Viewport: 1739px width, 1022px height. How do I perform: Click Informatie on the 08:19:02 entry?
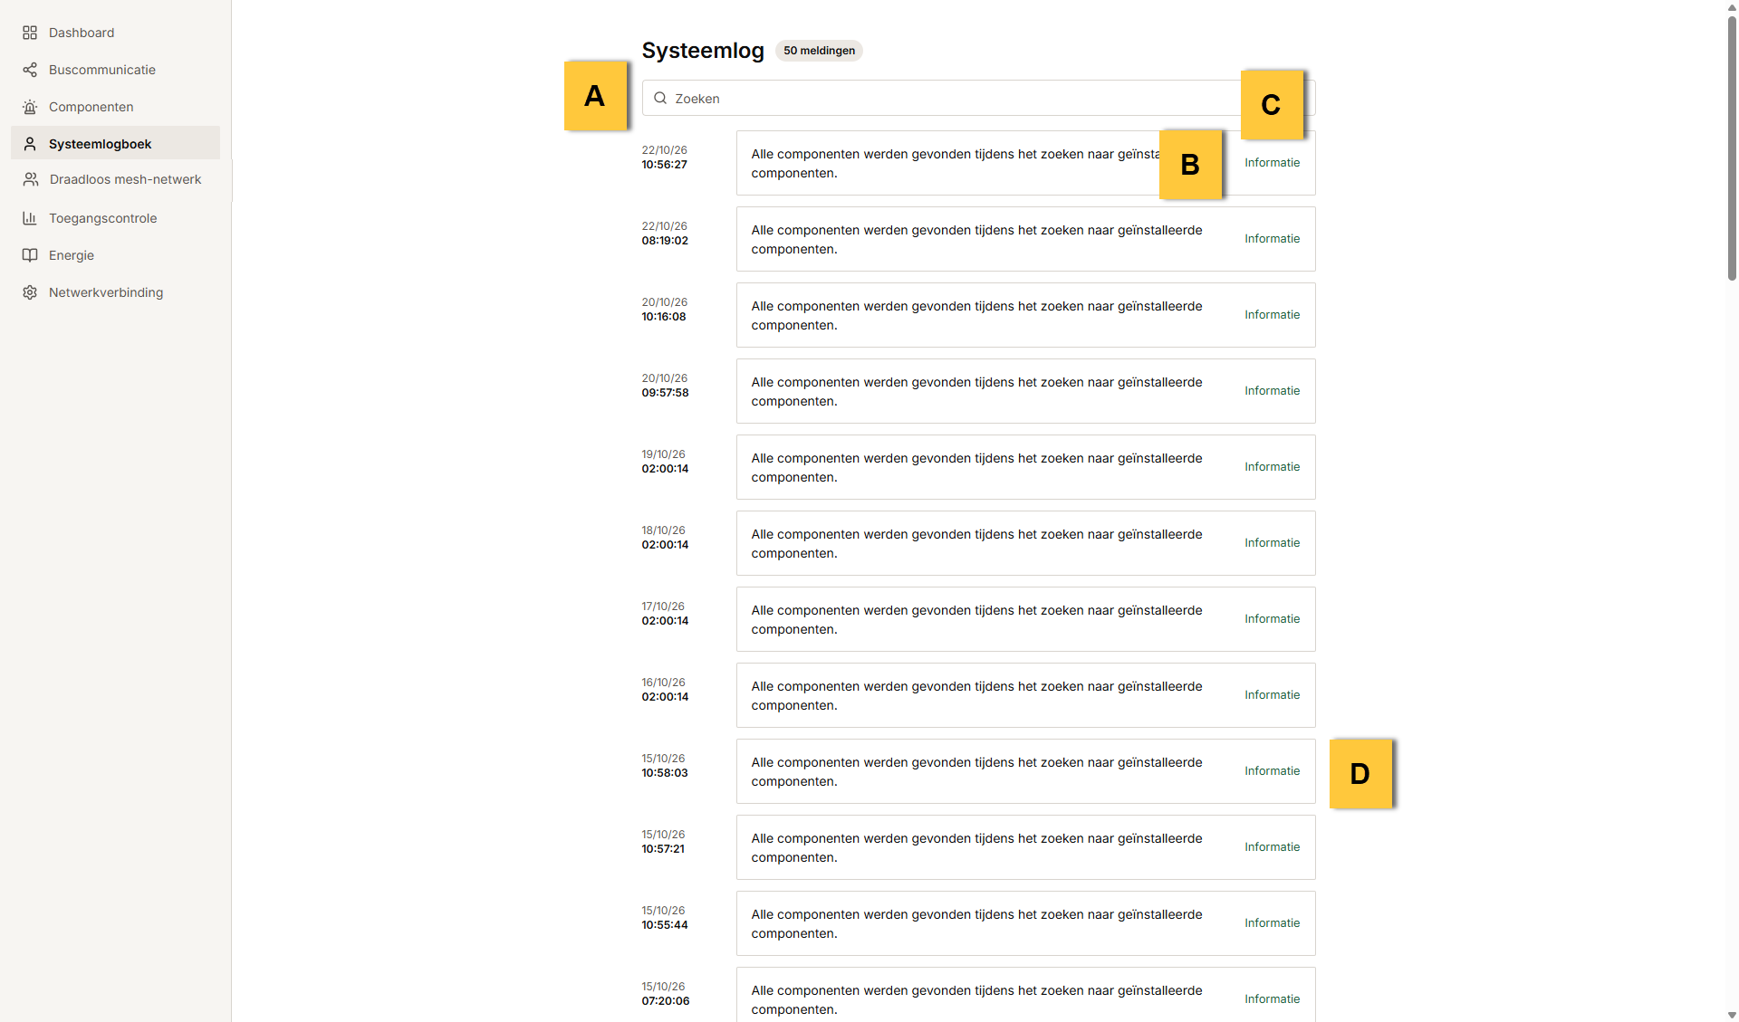click(1272, 239)
